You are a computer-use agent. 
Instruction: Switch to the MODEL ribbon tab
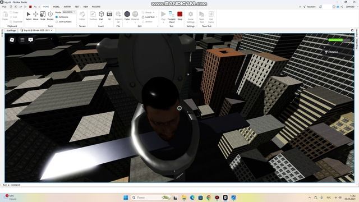click(x=56, y=7)
